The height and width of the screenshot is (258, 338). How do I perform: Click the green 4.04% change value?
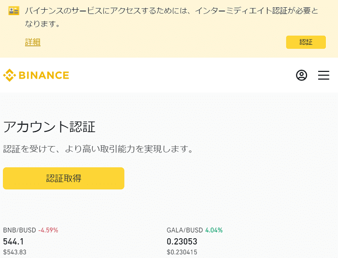[x=214, y=230]
